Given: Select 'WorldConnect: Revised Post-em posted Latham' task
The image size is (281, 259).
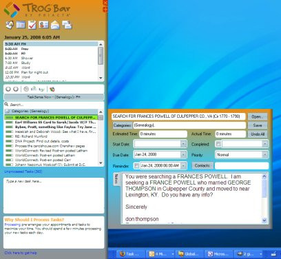Looking at the screenshot, I should (52, 151).
